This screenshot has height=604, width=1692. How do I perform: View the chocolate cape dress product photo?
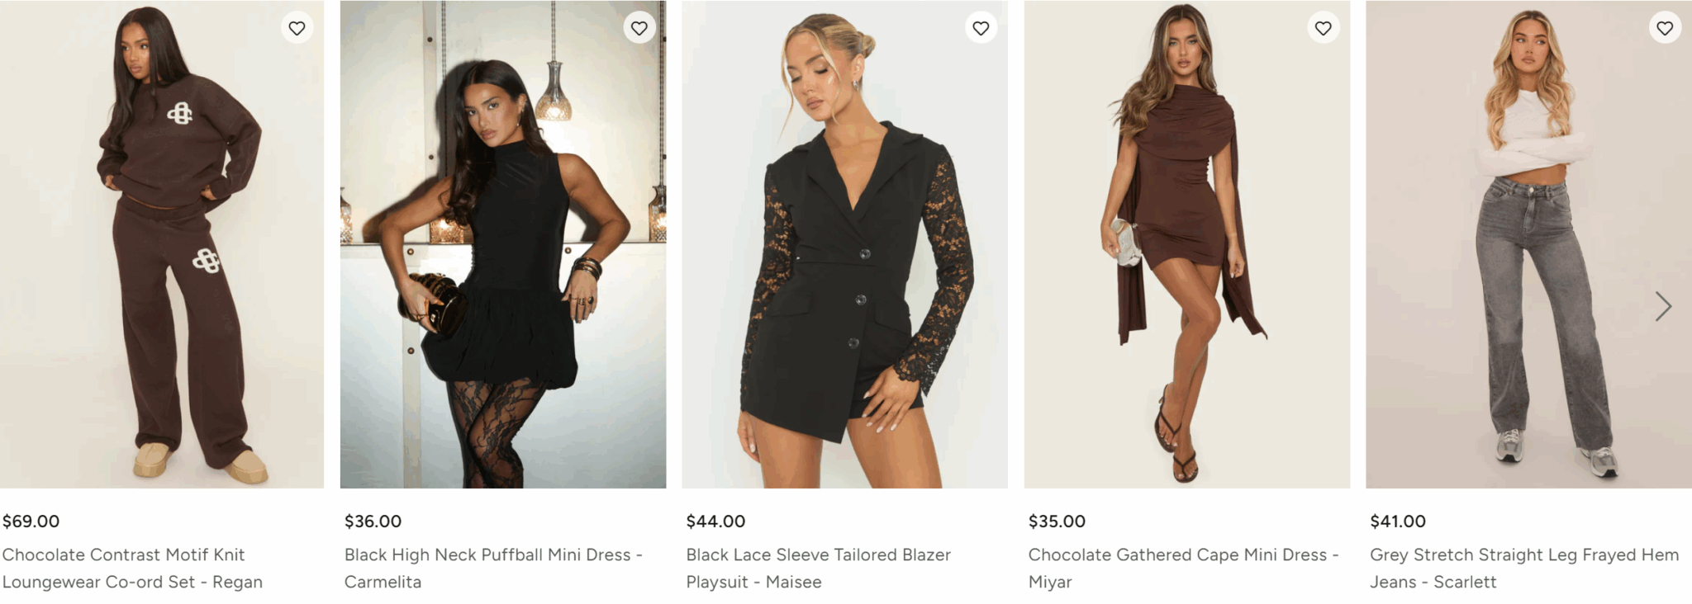pyautogui.click(x=1187, y=248)
